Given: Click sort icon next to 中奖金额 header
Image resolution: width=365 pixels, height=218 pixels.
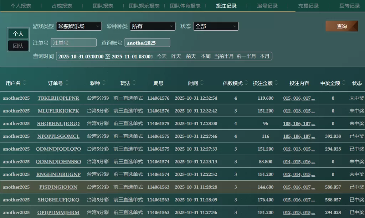Looking at the screenshot, I should [x=344, y=83].
